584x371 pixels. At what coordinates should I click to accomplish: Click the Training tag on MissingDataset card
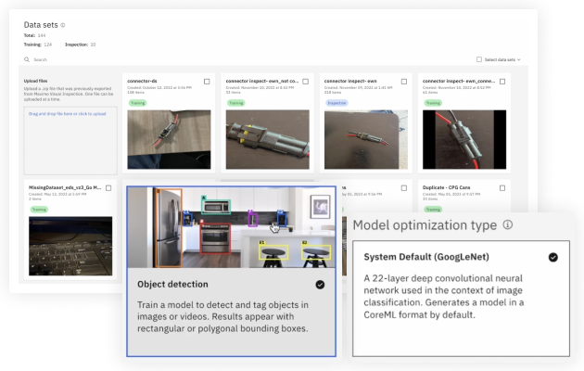click(39, 210)
